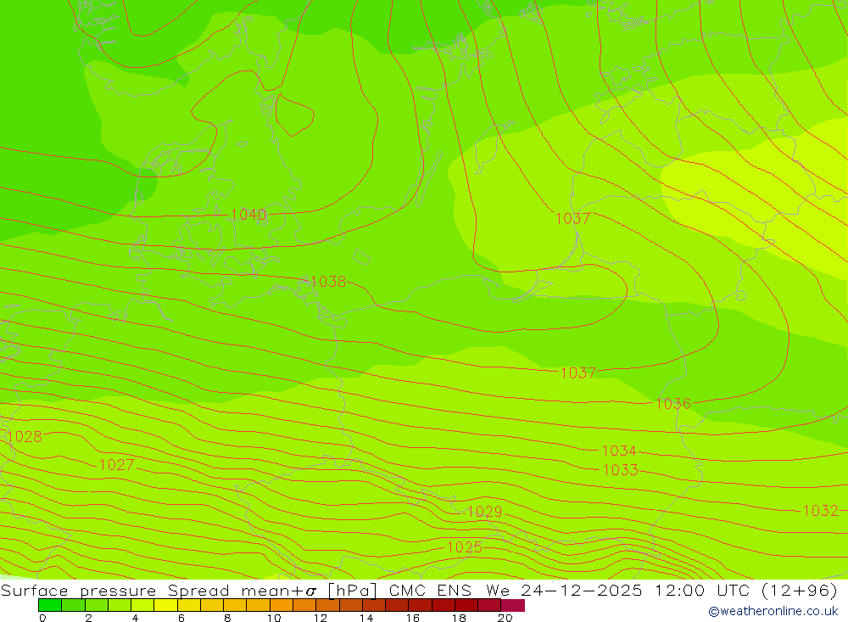Click the '12:00 UTC' time text
The width and height of the screenshot is (848, 622).
point(702,590)
